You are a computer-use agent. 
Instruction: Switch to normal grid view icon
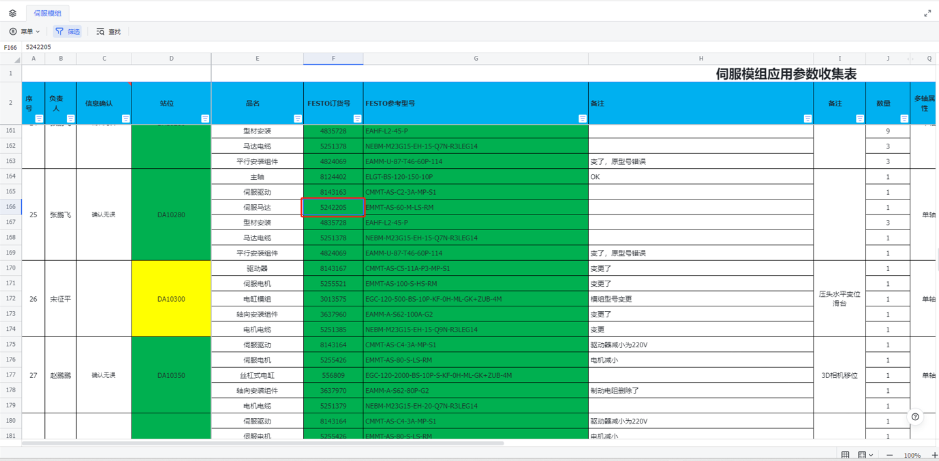(845, 455)
